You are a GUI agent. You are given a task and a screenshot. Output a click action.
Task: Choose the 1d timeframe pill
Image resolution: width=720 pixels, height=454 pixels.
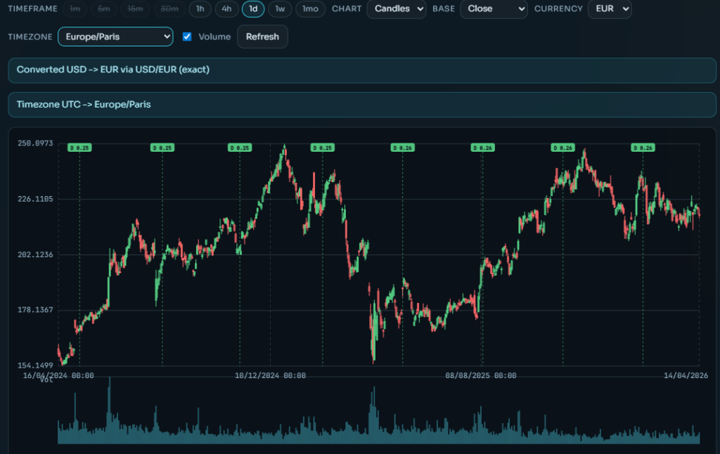[x=253, y=9]
